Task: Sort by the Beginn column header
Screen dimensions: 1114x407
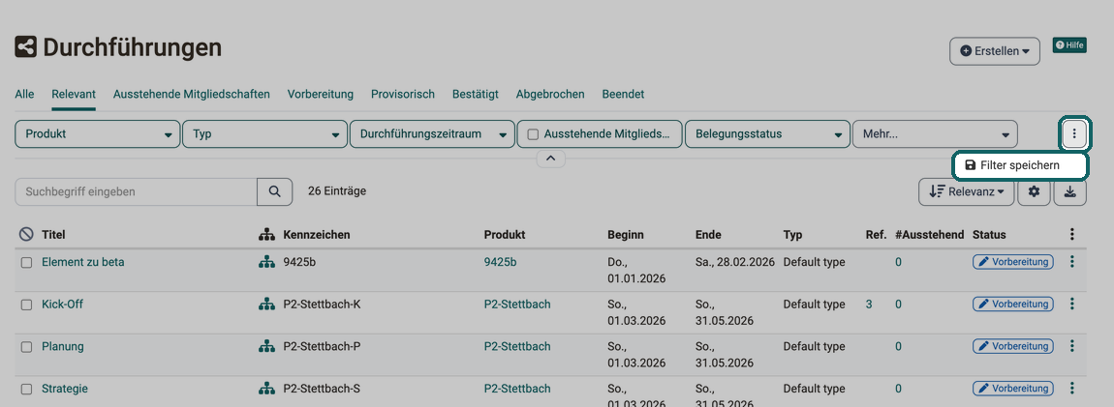Action: point(625,234)
